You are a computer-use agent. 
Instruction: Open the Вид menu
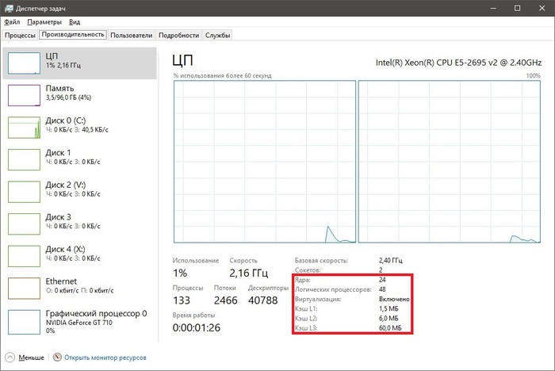click(x=75, y=22)
